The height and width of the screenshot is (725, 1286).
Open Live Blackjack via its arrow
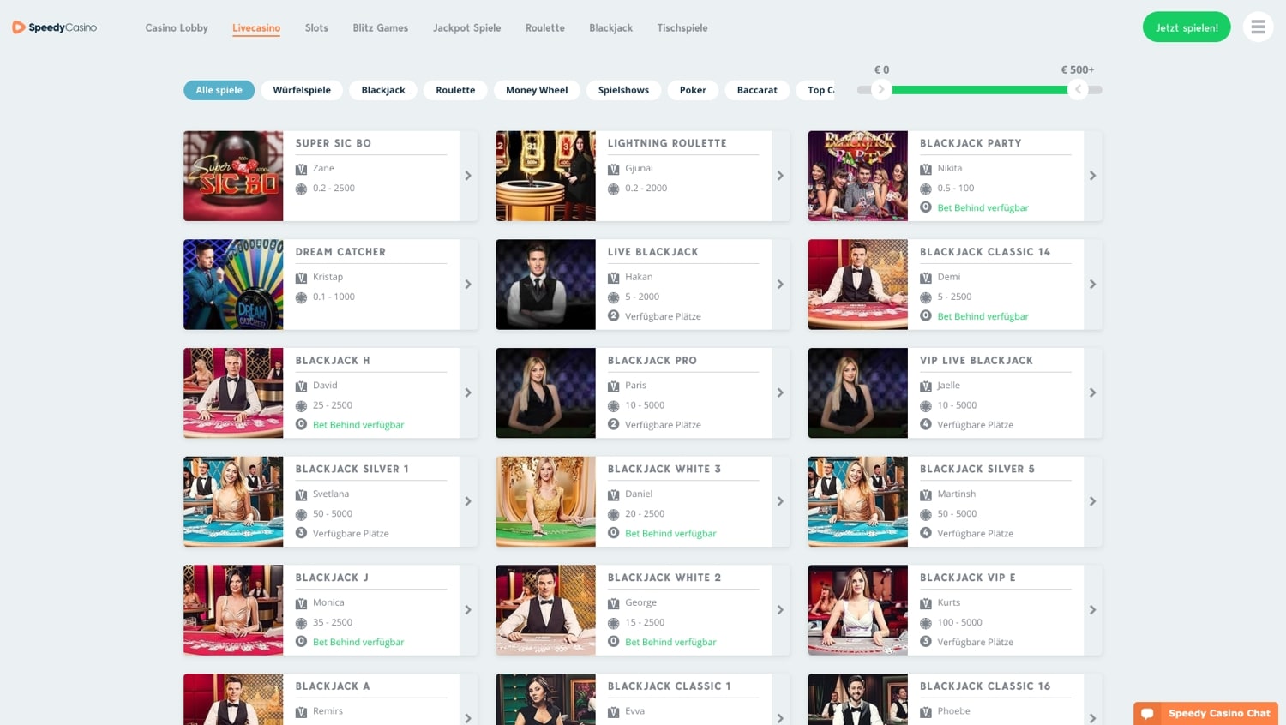pos(780,285)
